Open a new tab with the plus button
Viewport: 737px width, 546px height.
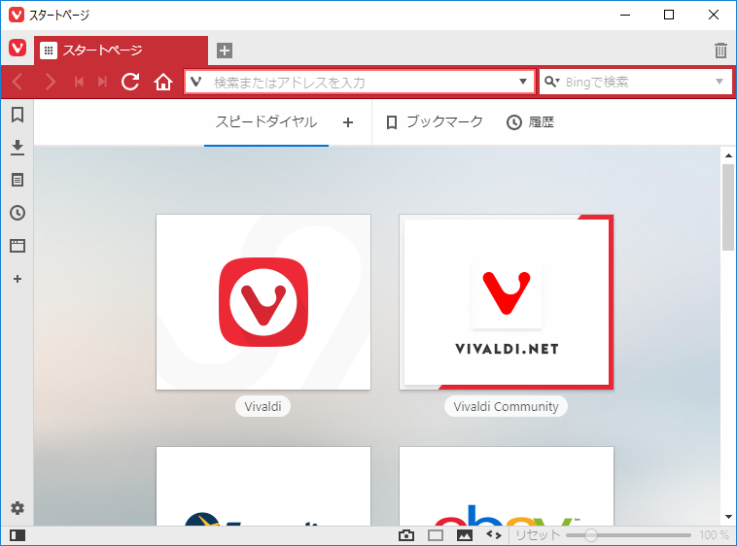click(x=225, y=51)
